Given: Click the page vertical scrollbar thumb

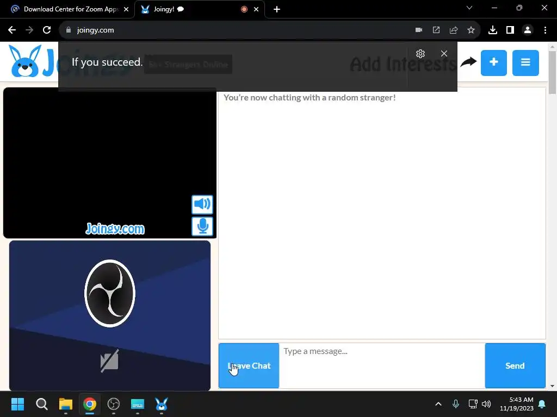Looking at the screenshot, I should (552, 72).
